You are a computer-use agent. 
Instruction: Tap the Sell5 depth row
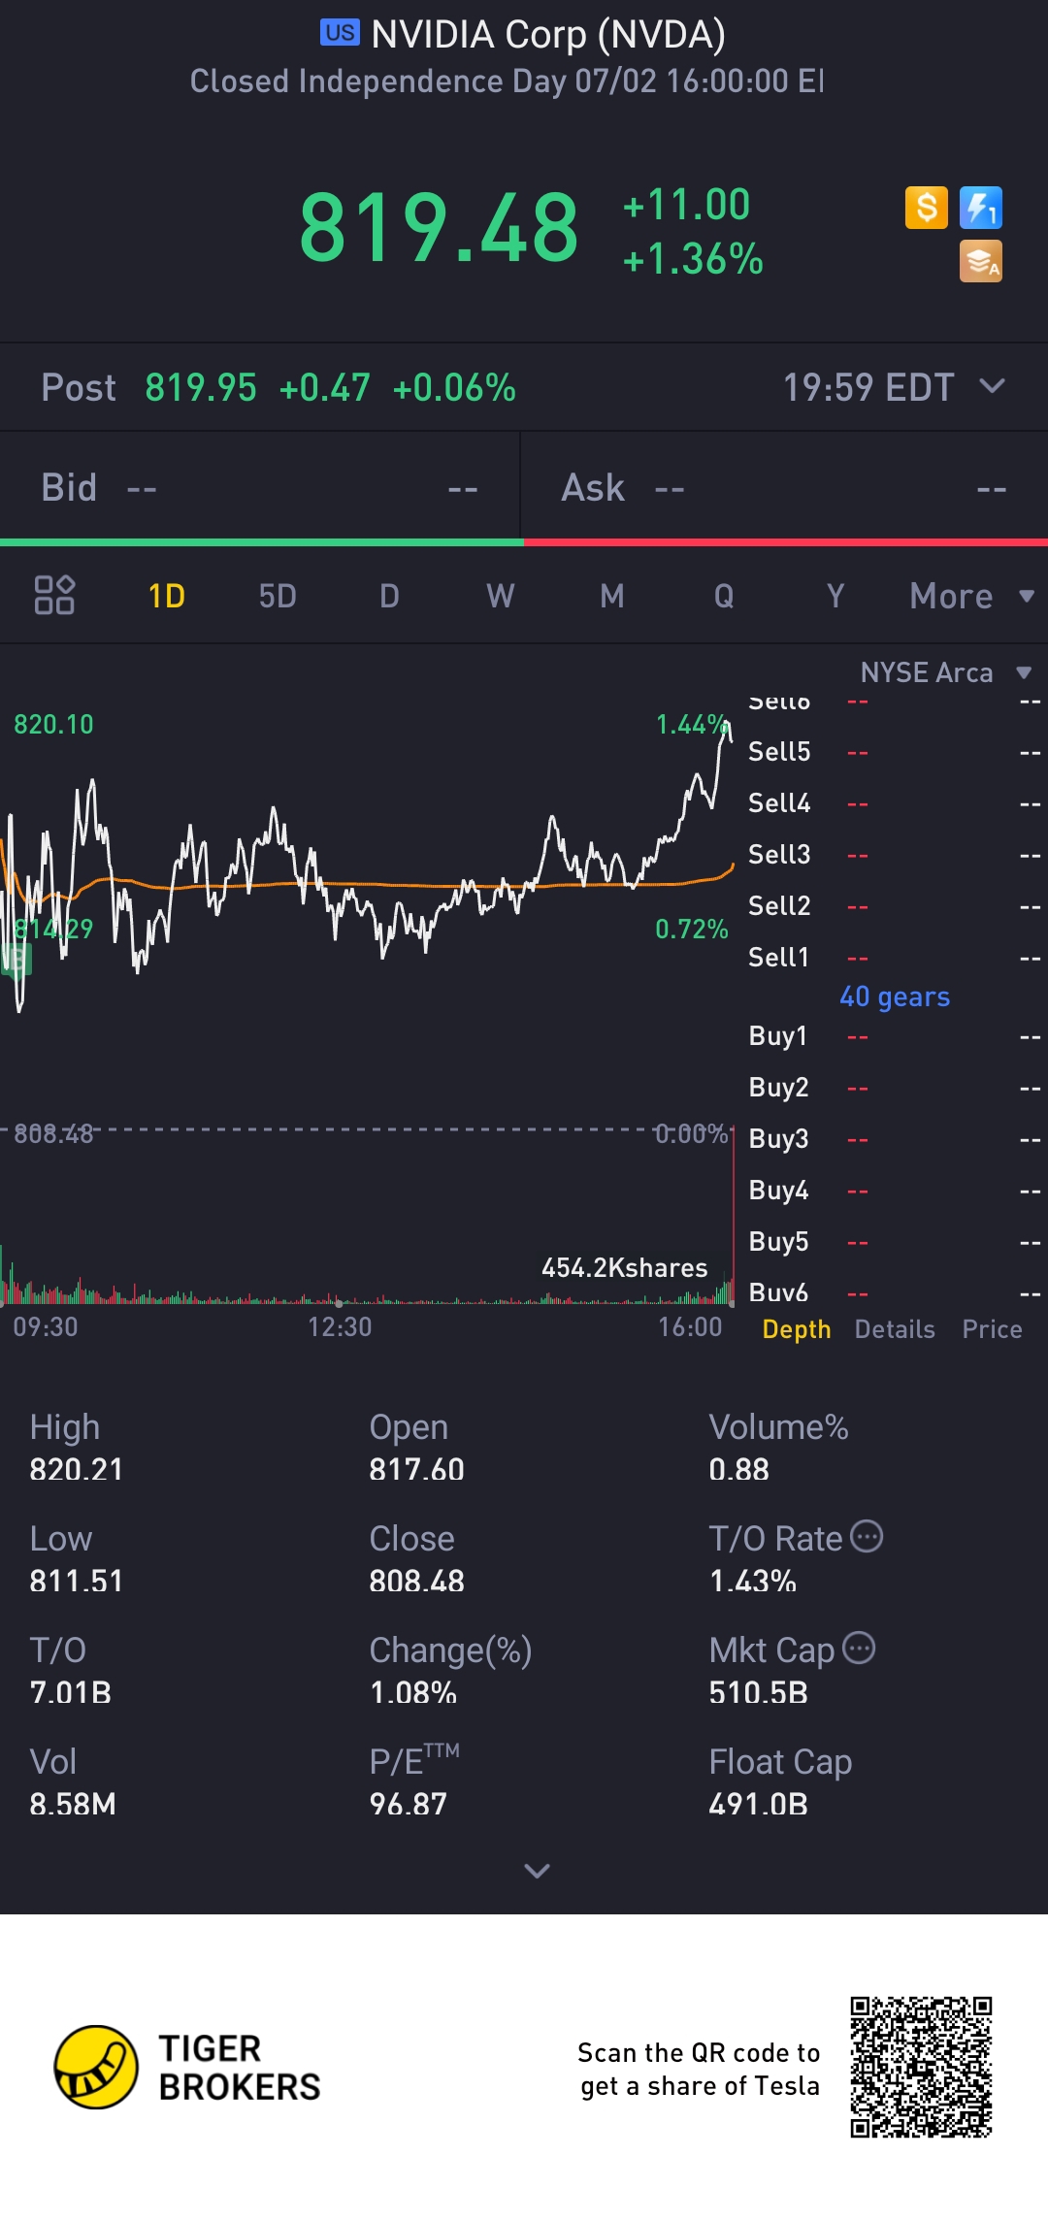(894, 752)
